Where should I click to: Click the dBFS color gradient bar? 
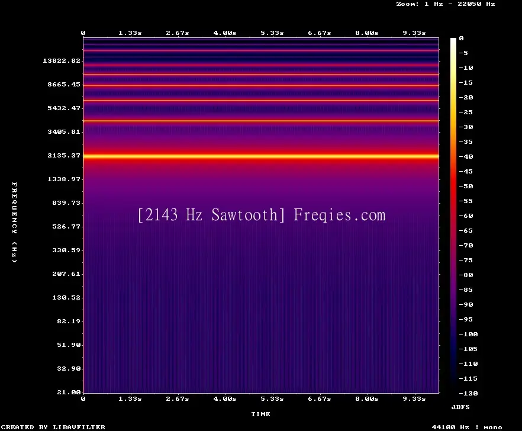coord(453,215)
